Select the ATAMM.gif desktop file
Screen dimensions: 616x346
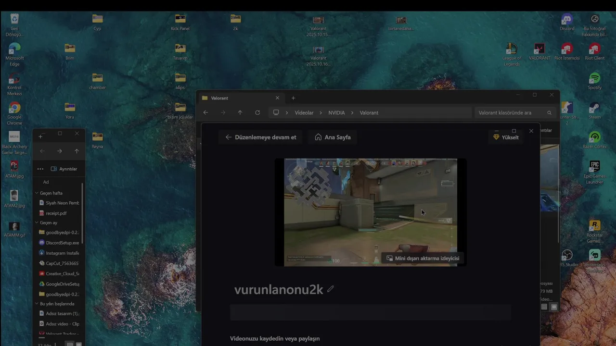click(x=14, y=228)
